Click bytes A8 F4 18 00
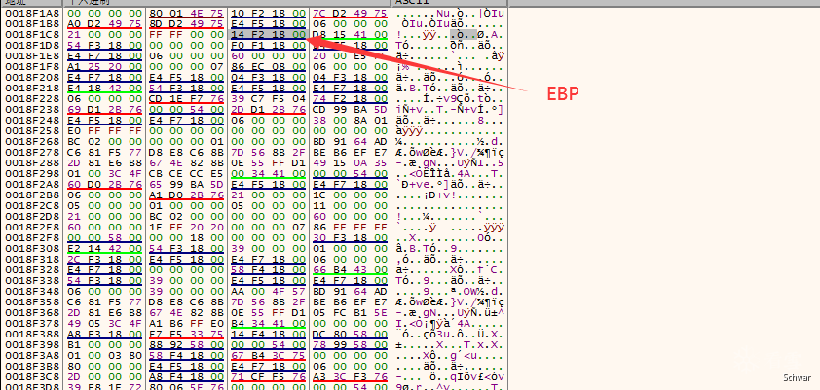This screenshot has height=390, width=820. tap(186, 377)
